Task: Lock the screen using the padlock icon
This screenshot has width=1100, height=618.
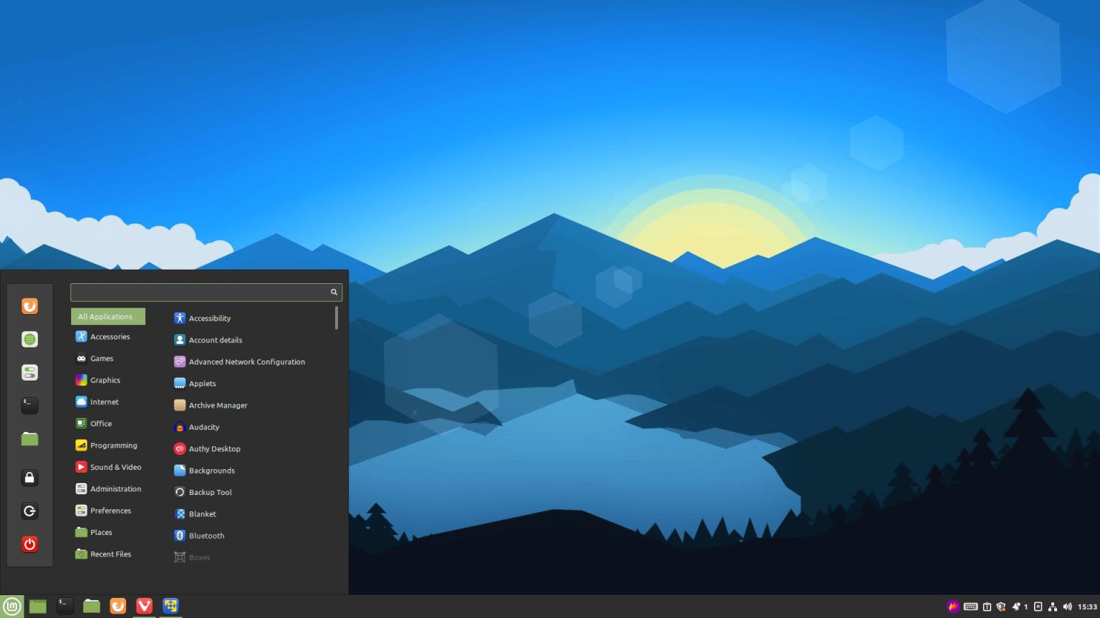Action: 29,477
